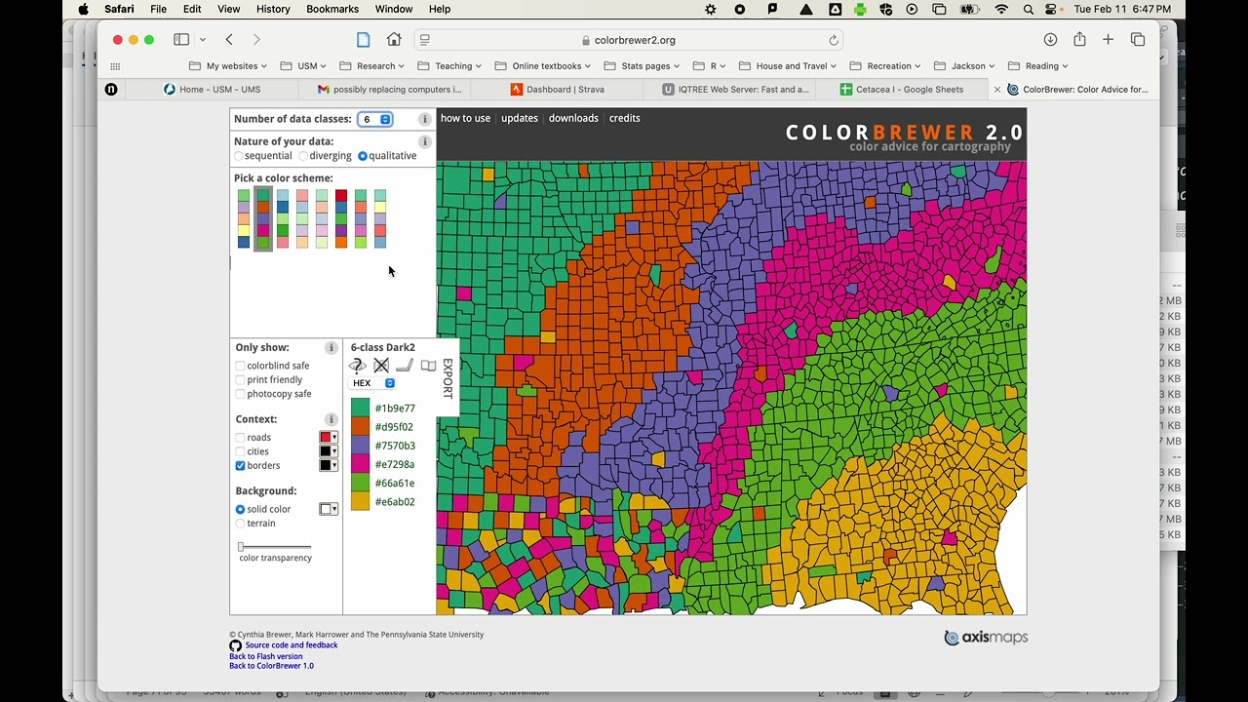Switch to Cetacea I - Google Sheets tab

(x=901, y=90)
